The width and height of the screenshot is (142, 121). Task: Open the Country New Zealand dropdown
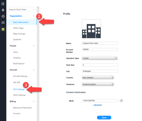98,77
